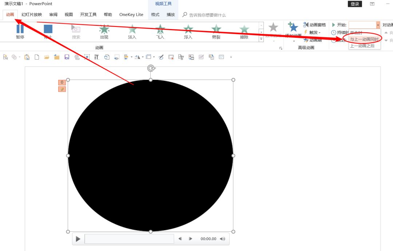Screen dimensions: 393x251
Task: Expand the animation gallery more arrow
Action: 261,39
